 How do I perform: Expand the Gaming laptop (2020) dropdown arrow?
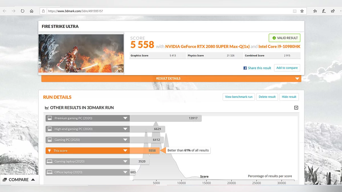pos(125,162)
